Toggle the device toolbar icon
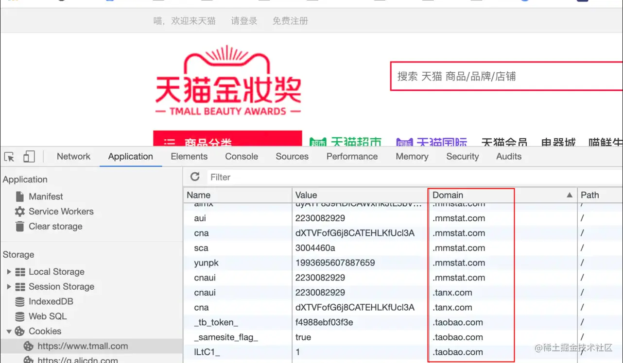 pyautogui.click(x=29, y=156)
